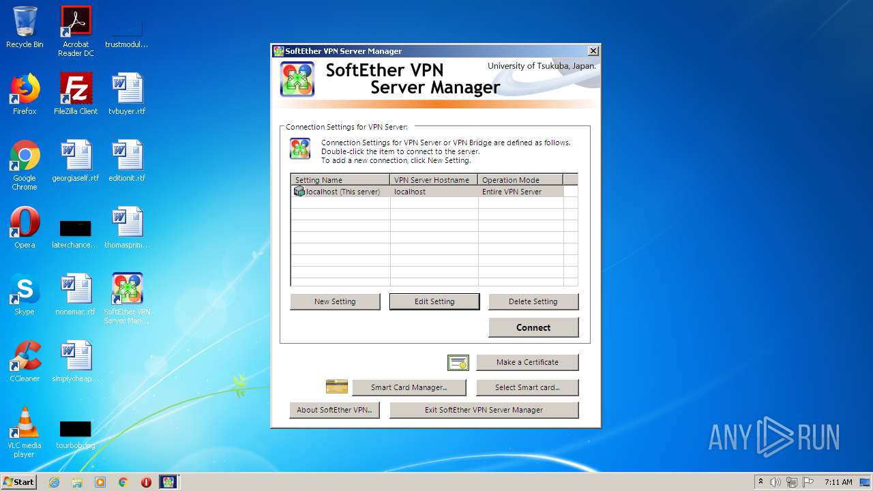873x491 pixels.
Task: Open Windows Media Player from taskbar
Action: pos(100,482)
